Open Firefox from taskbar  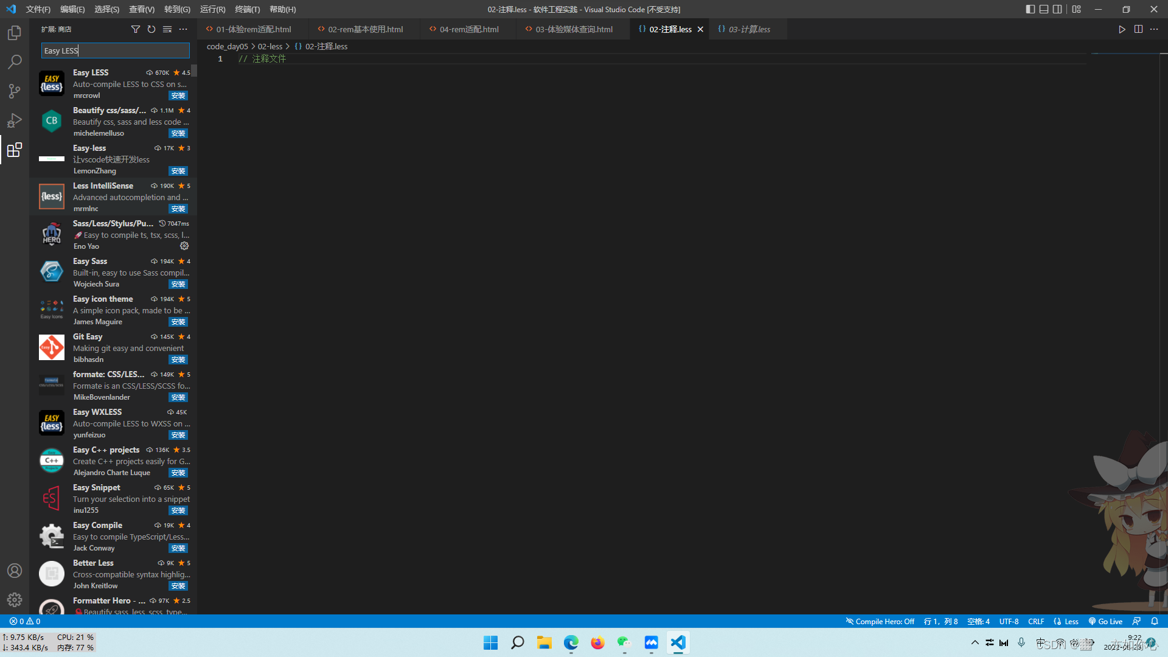[x=597, y=642]
